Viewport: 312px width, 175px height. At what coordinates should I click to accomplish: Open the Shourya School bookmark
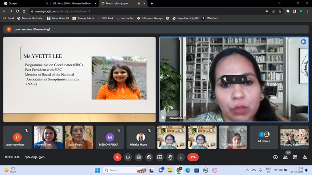(x=85, y=18)
